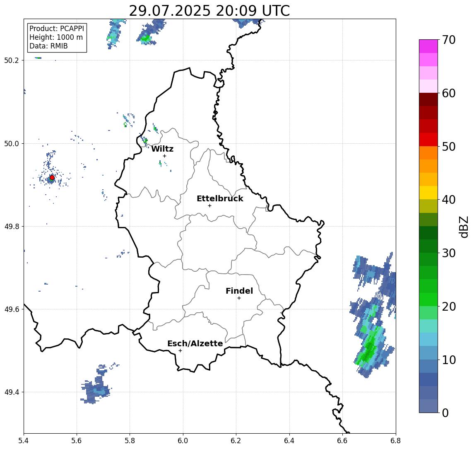Click the 'Product: PCAPPI' legend line
Image resolution: width=474 pixels, height=449 pixels.
click(x=57, y=29)
